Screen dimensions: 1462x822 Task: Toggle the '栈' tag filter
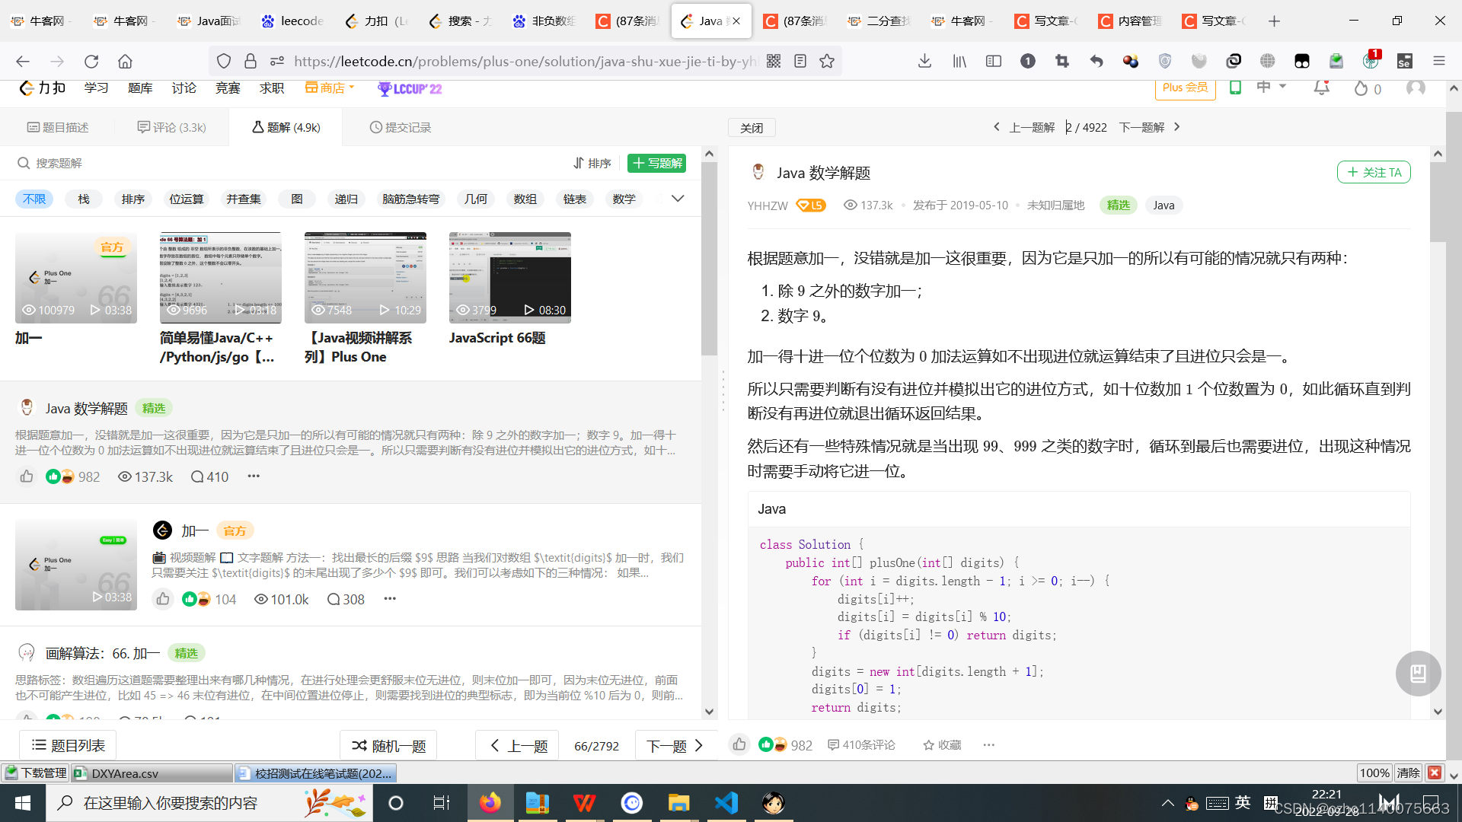(x=84, y=199)
